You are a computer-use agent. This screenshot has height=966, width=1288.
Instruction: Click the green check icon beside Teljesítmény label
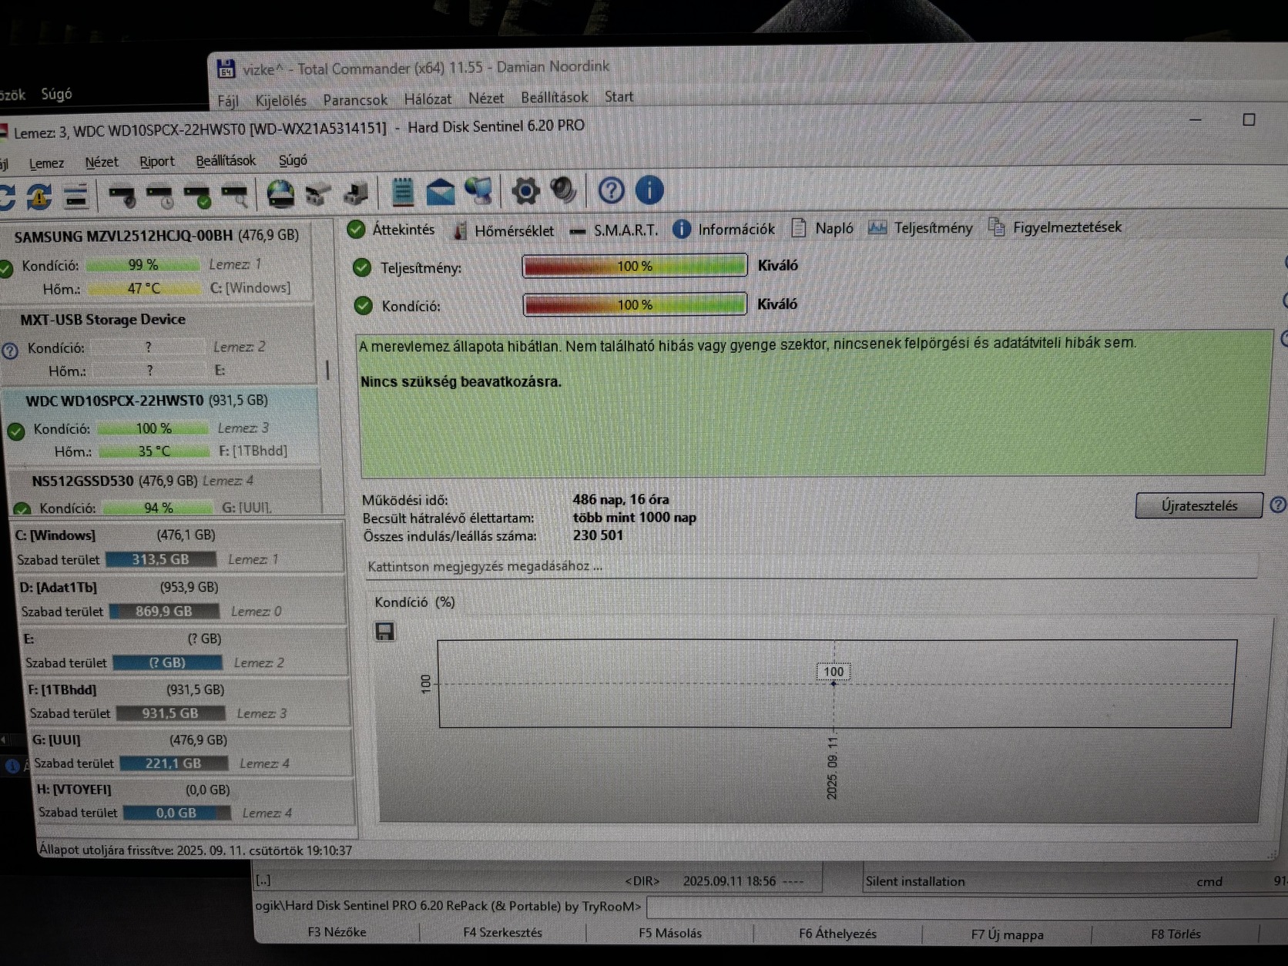pyautogui.click(x=362, y=268)
